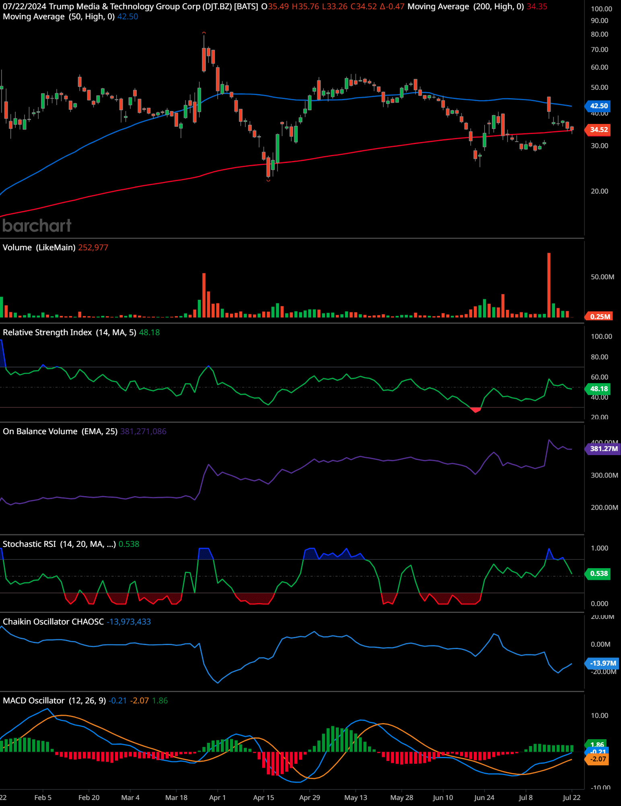621x806 pixels.
Task: Click the May 28 date label
Action: [402, 798]
